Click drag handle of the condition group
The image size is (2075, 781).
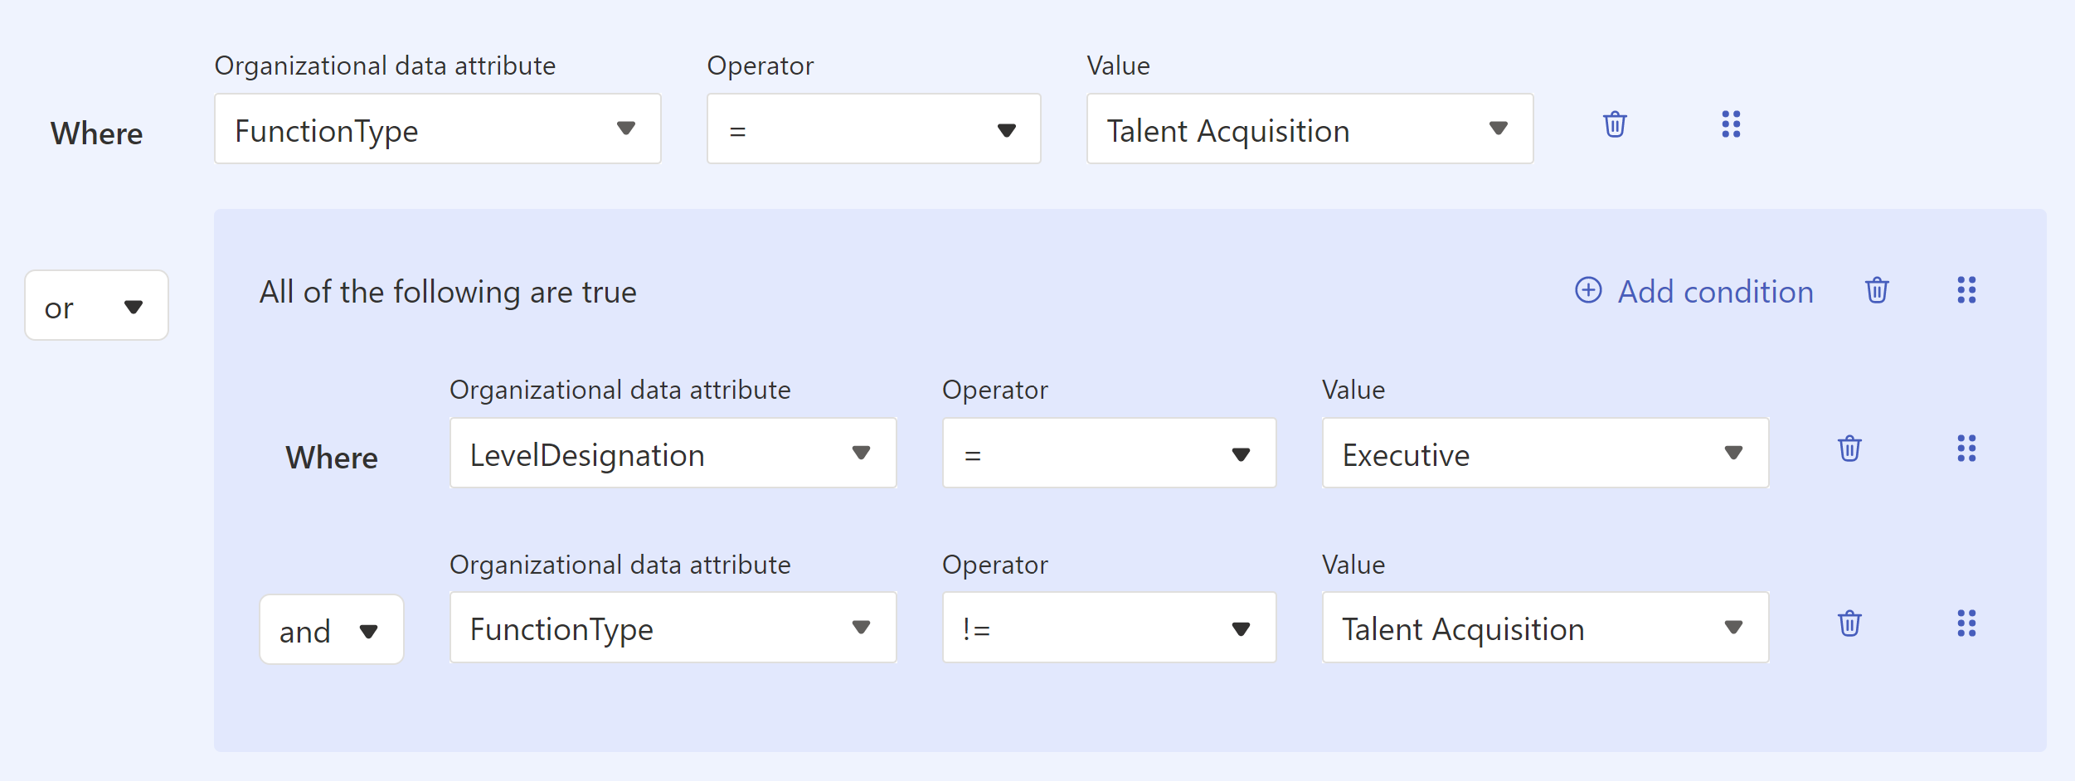pyautogui.click(x=1966, y=291)
